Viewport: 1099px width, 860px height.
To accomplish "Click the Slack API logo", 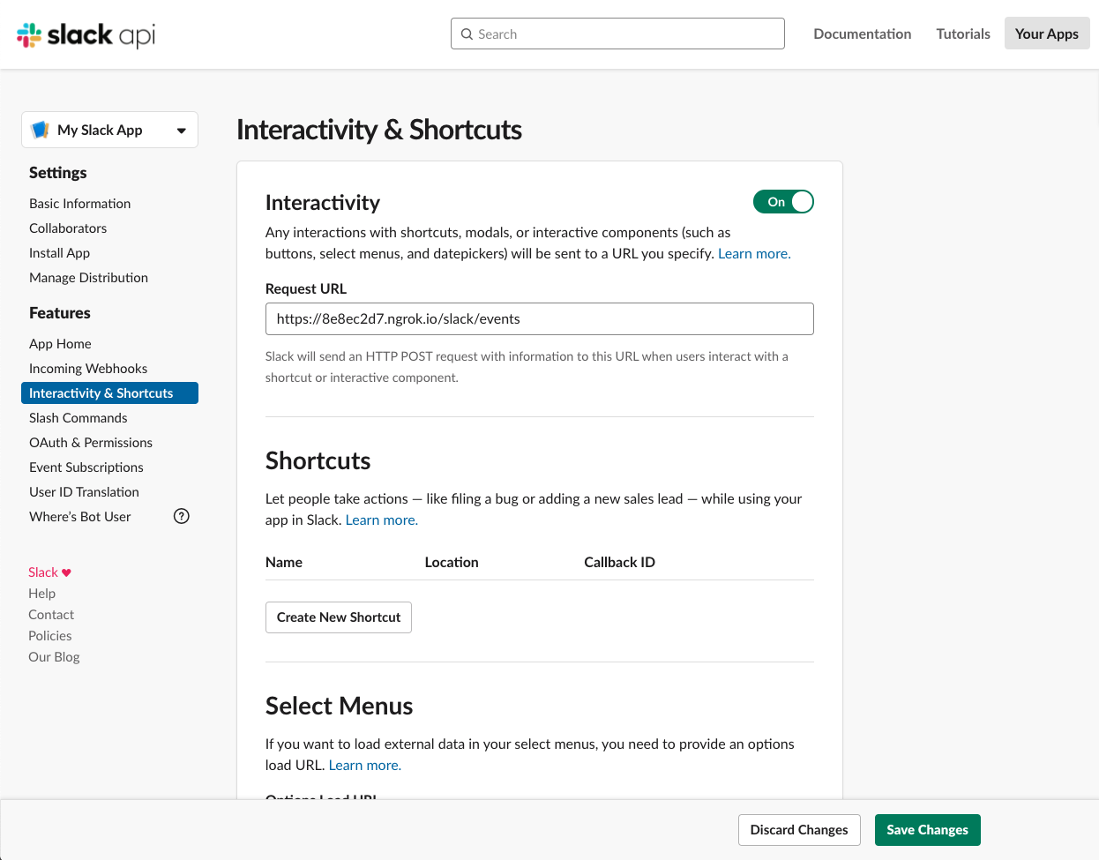I will [x=85, y=34].
